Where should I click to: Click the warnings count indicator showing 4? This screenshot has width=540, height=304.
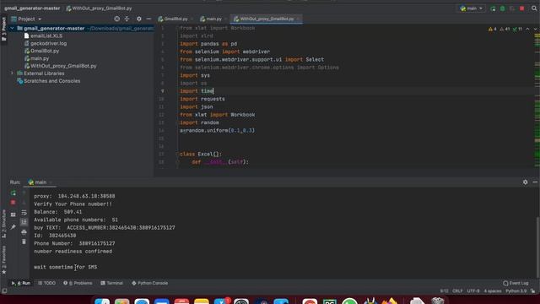click(x=493, y=29)
